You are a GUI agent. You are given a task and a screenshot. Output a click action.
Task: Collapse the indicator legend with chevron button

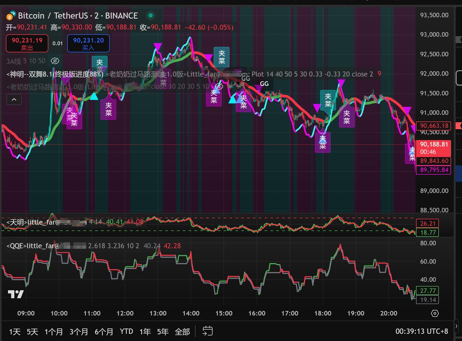(14, 99)
